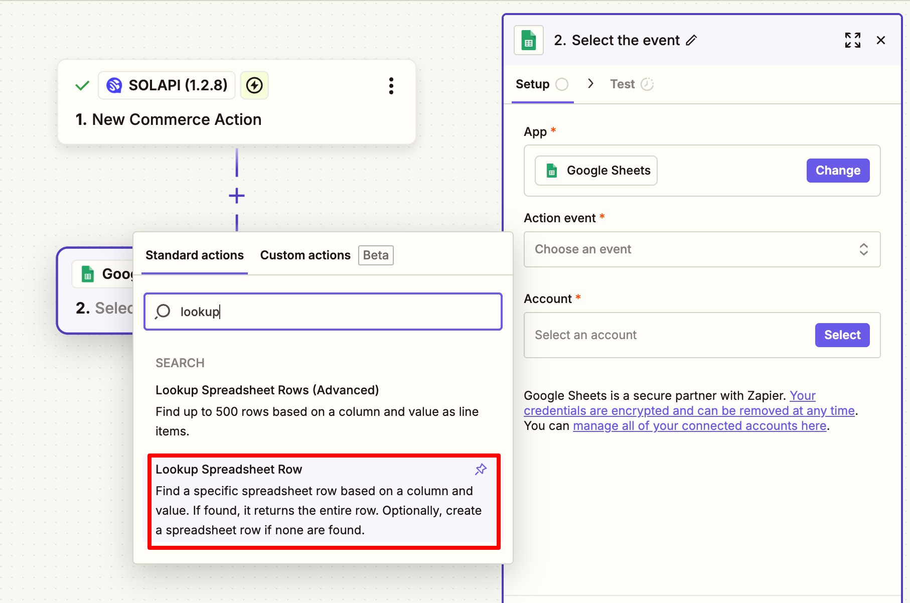Image resolution: width=910 pixels, height=603 pixels.
Task: Switch to the Setup tab
Action: pos(542,84)
